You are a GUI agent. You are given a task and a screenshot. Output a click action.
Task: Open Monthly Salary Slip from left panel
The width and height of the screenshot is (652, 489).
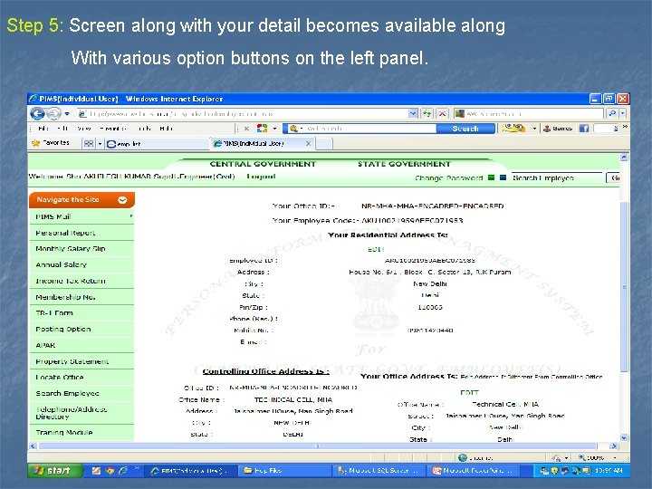pyautogui.click(x=81, y=249)
